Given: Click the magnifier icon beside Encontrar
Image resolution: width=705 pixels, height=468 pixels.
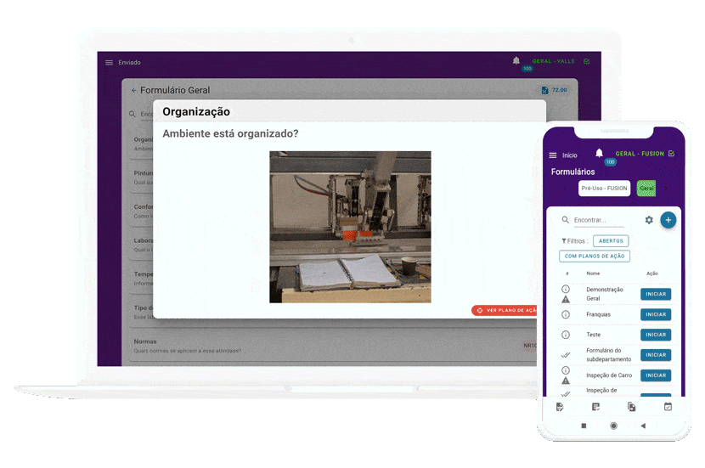Looking at the screenshot, I should pyautogui.click(x=565, y=220).
